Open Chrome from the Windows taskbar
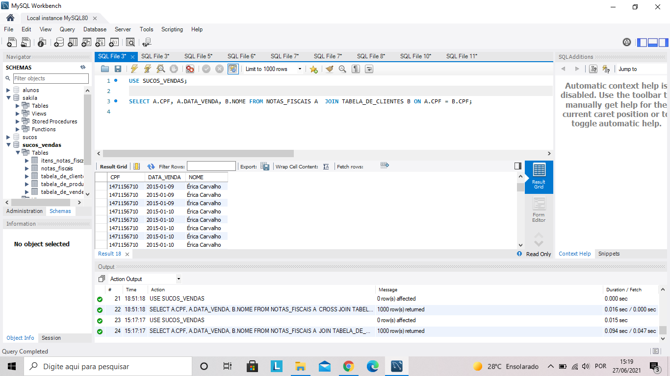This screenshot has height=376, width=670. [x=349, y=366]
